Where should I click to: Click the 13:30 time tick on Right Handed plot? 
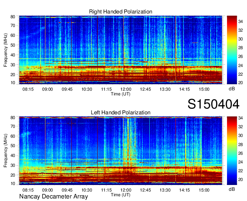coord(165,89)
